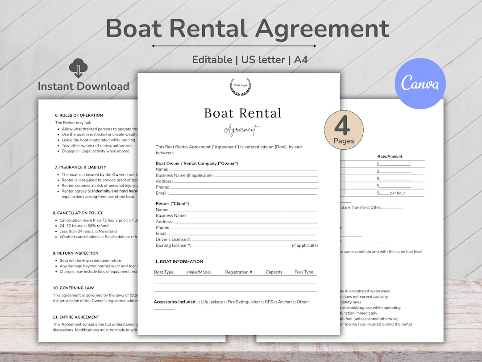Click the Renter Business Name field
Viewport: 482px width, 362px height.
pyautogui.click(x=253, y=215)
